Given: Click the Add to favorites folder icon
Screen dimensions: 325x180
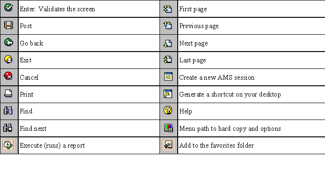Looking at the screenshot, I should click(168, 145).
